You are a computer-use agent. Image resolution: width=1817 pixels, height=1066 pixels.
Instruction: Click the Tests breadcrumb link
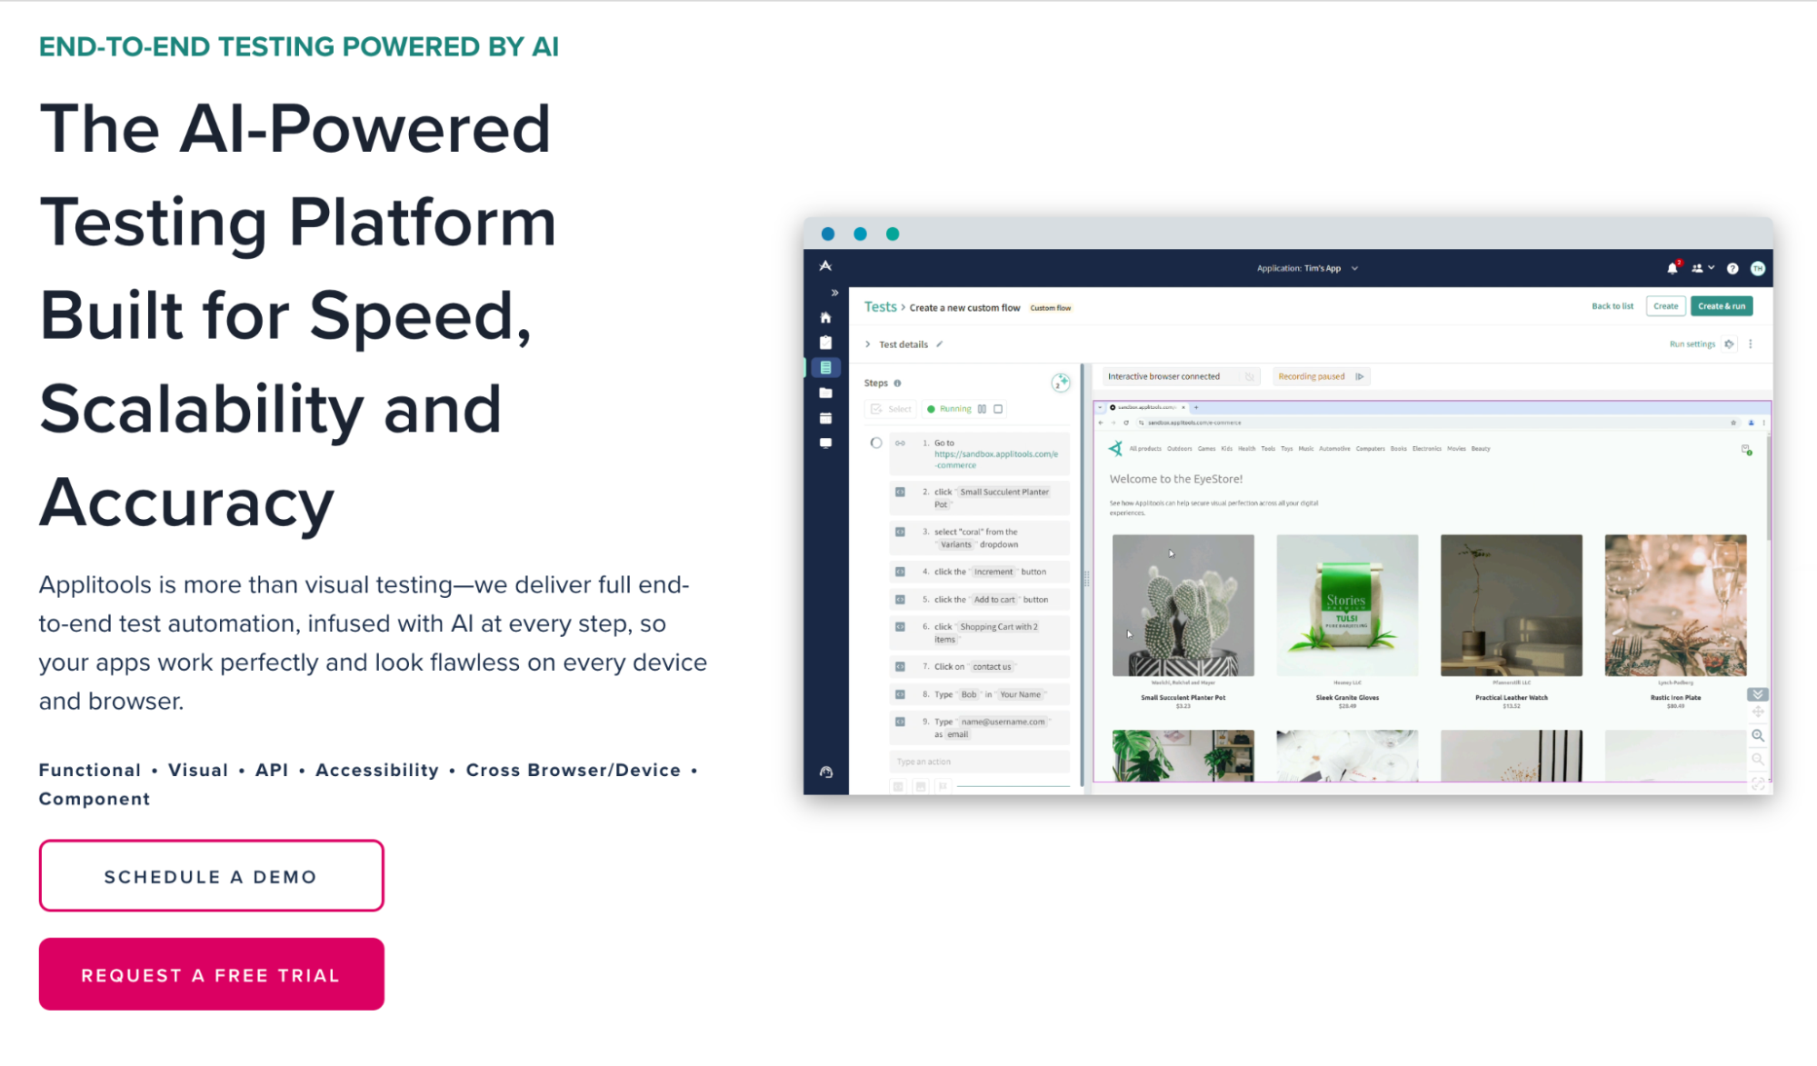coord(880,307)
